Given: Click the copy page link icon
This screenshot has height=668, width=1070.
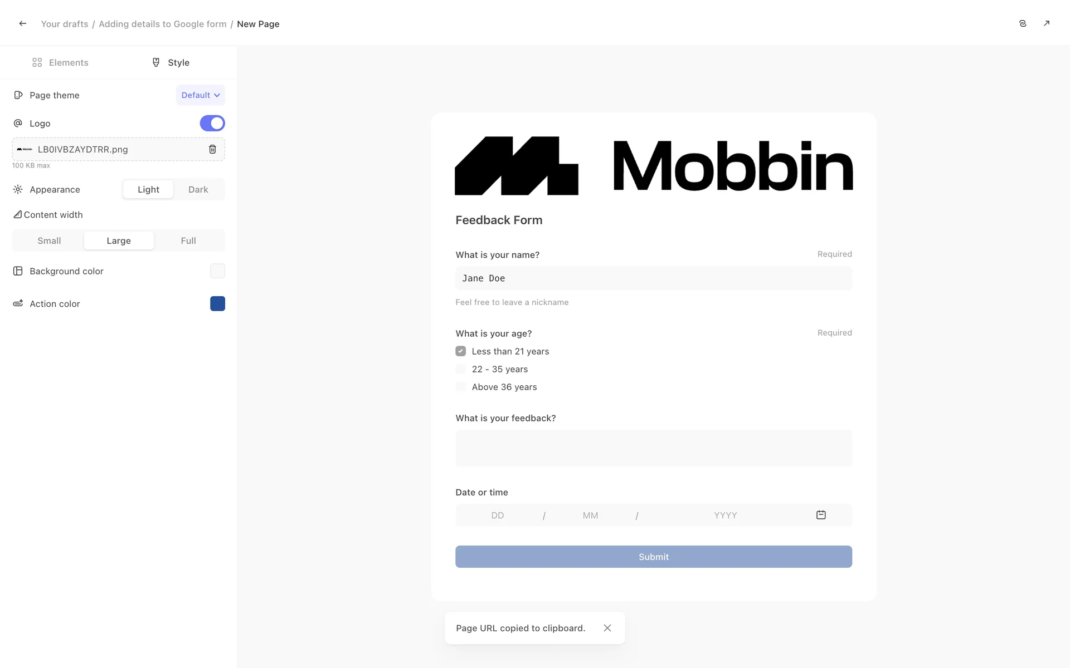Looking at the screenshot, I should click(1023, 23).
